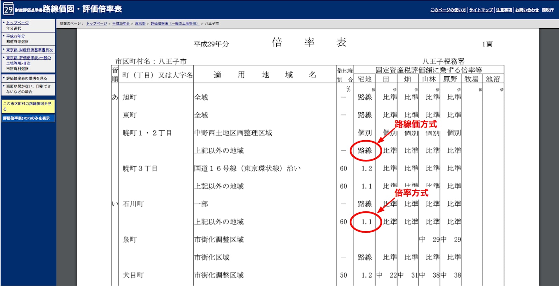Click 平成29年分 in the breadcrumb trail
Image resolution: width=559 pixels, height=286 pixels.
point(121,24)
